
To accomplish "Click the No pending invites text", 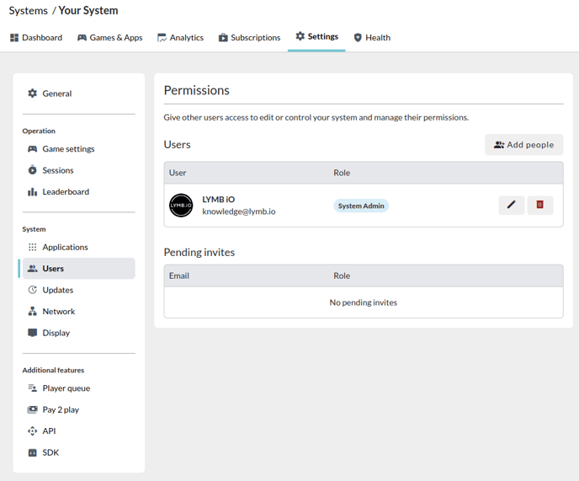I will pos(364,302).
